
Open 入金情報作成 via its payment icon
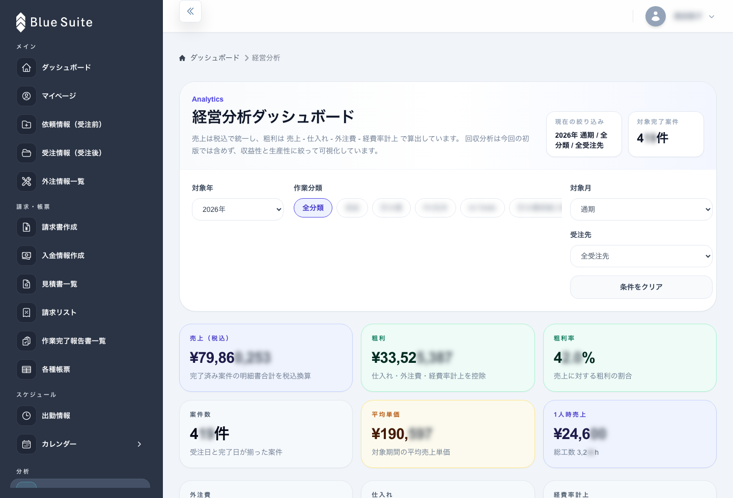pos(26,256)
